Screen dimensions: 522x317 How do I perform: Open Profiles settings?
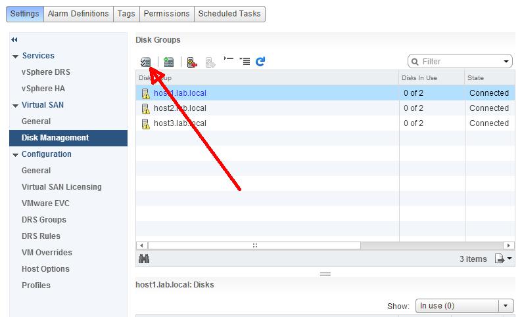(36, 285)
